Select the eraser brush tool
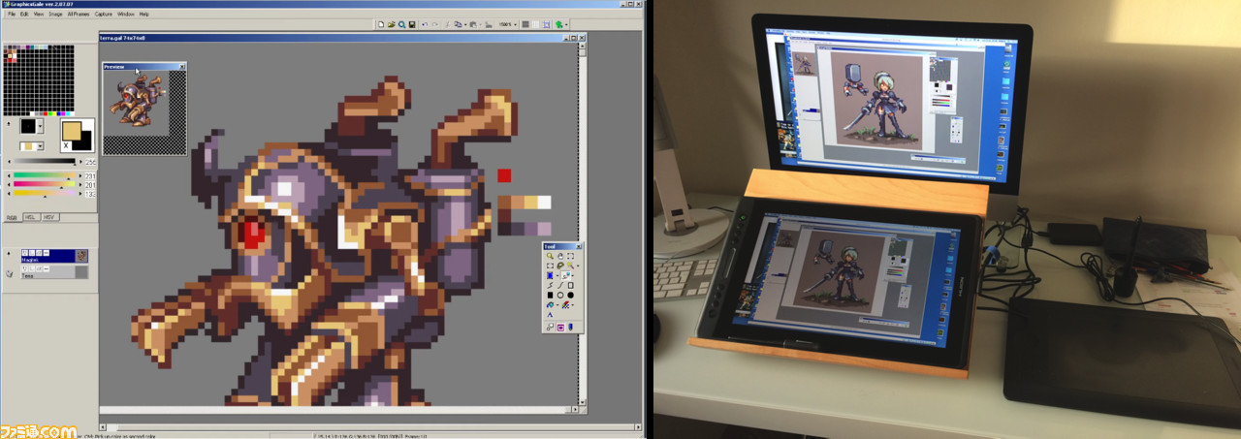1241x439 pixels. coord(566,305)
